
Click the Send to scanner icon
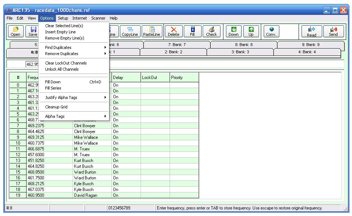point(333,32)
